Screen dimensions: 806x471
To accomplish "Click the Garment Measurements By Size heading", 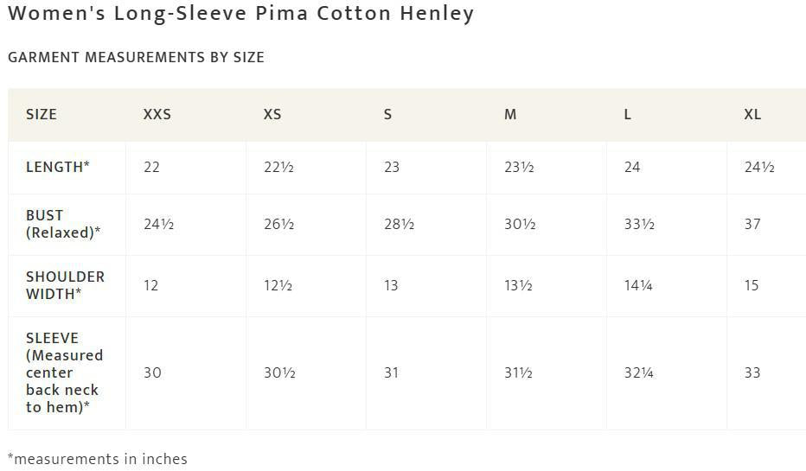I will click(136, 57).
